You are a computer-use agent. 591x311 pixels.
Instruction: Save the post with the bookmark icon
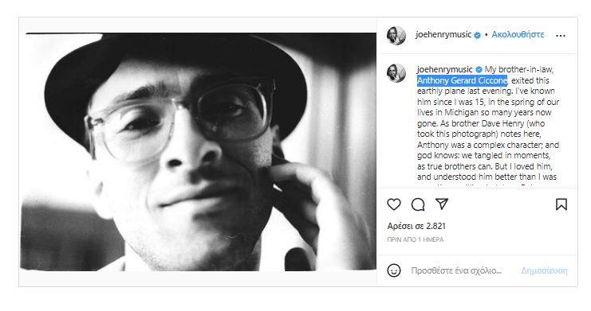561,204
